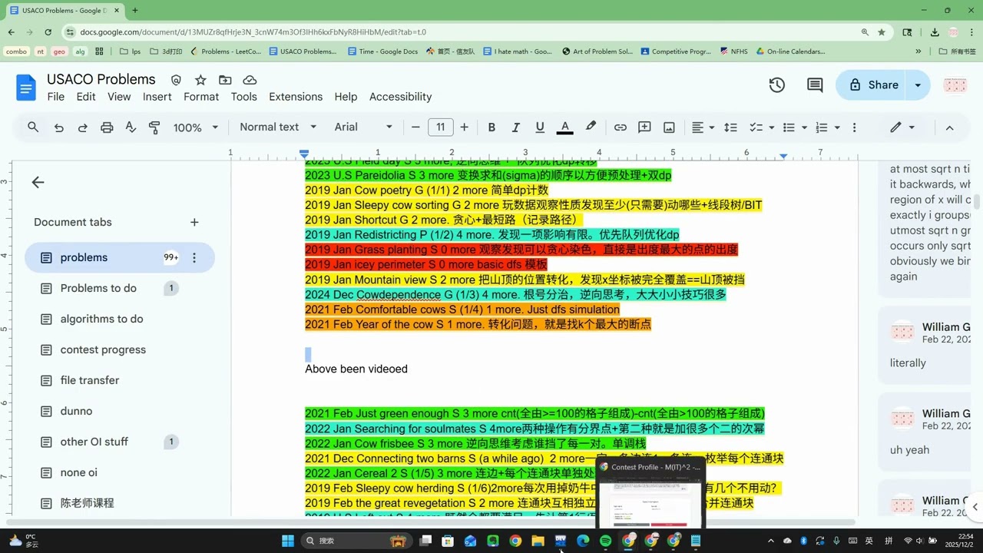Increase the font size
This screenshot has width=983, height=553.
pyautogui.click(x=464, y=127)
